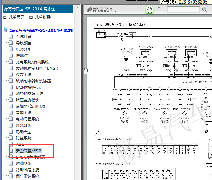Viewport: 212px width, 180px height.
Task: Select 冷却风扇系统 item
Action: 28,170
